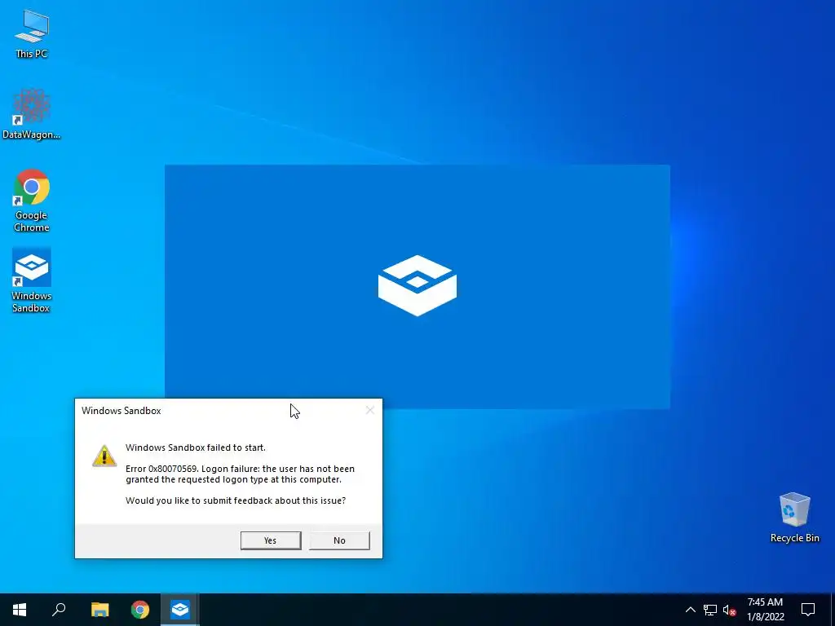Open network status tray icon
Screen dimensions: 835x626
[710, 610]
